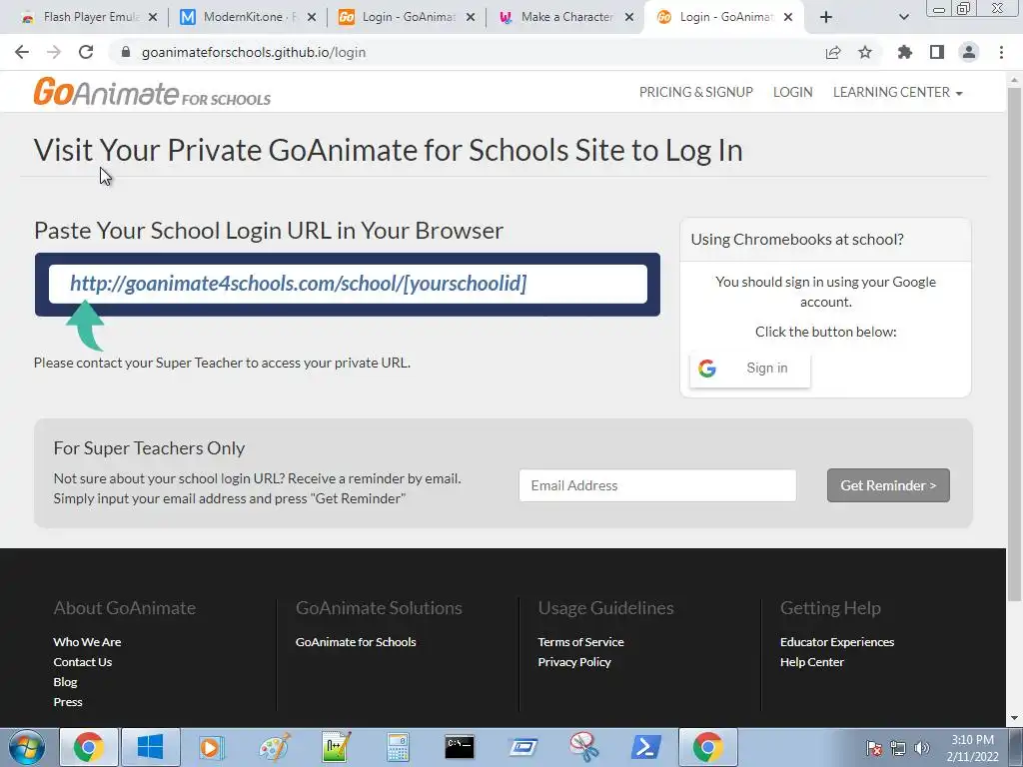Open the Press footer link

point(68,702)
